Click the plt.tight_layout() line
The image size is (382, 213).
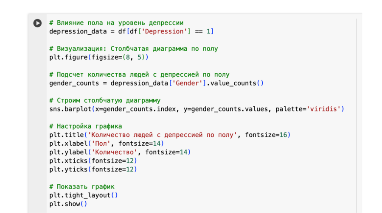84,196
